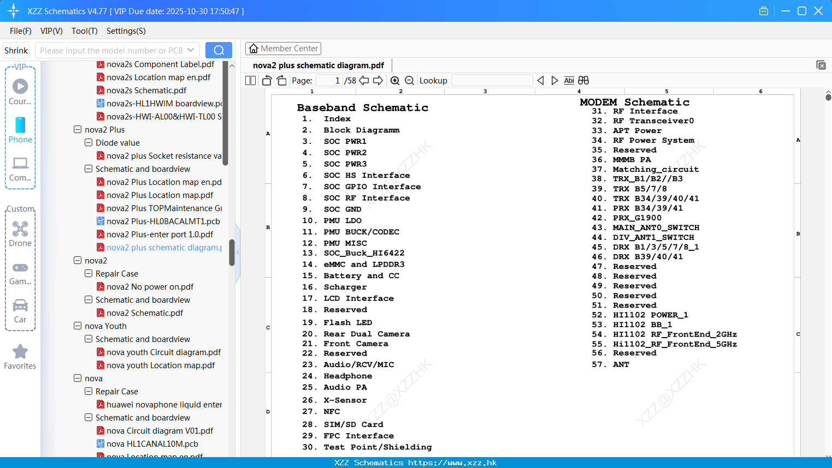Collapse the Diode value folder

[x=88, y=143]
